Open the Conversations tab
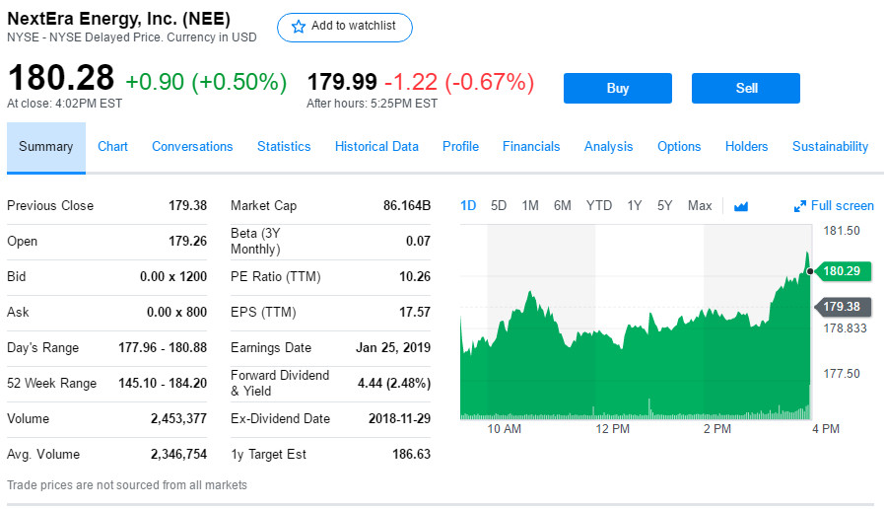The width and height of the screenshot is (884, 509). [192, 147]
